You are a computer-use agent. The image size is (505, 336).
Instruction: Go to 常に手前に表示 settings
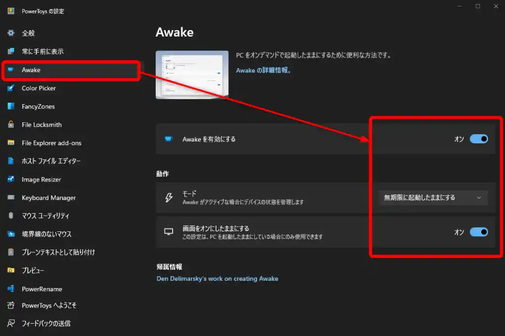click(x=42, y=52)
